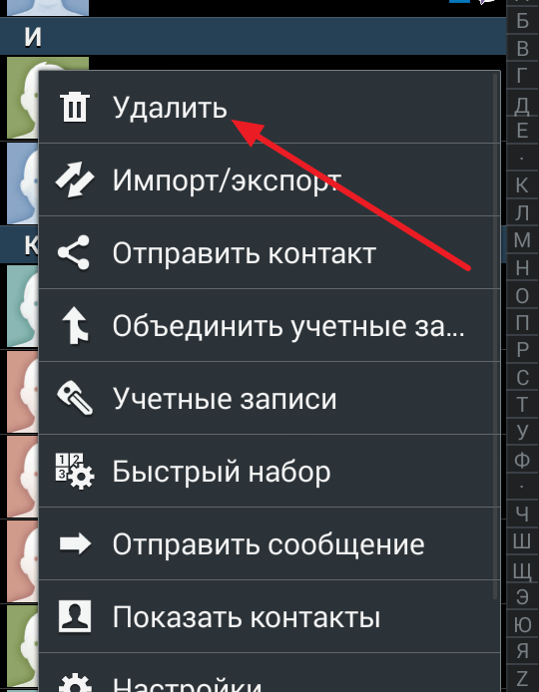Tap the Настройки gear icon
This screenshot has width=539, height=692.
(x=75, y=683)
